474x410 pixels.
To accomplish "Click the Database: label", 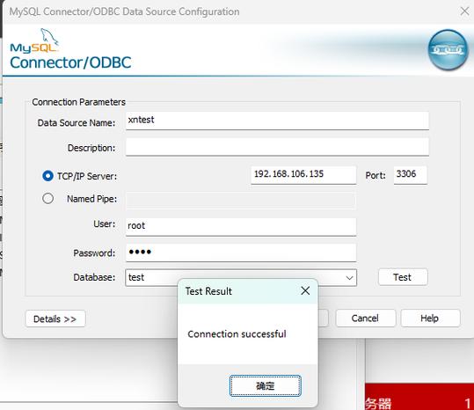I will 94,277.
